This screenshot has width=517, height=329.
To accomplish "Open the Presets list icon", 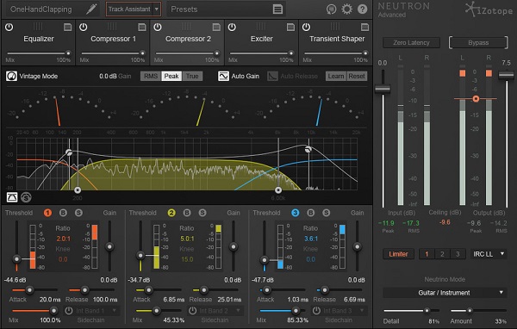I will pyautogui.click(x=277, y=9).
